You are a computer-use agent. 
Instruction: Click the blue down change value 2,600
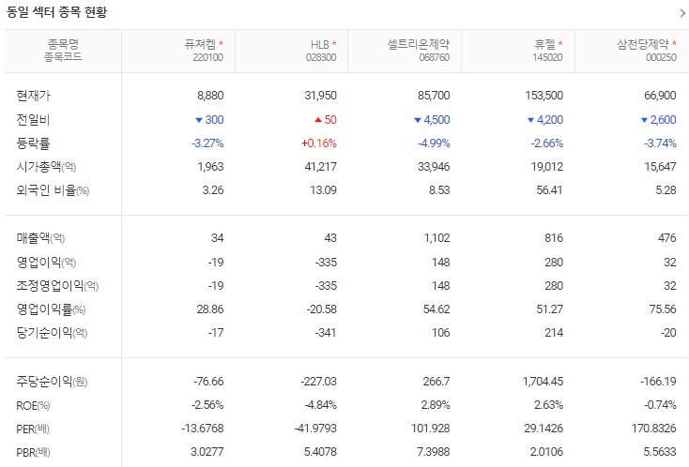tap(663, 119)
